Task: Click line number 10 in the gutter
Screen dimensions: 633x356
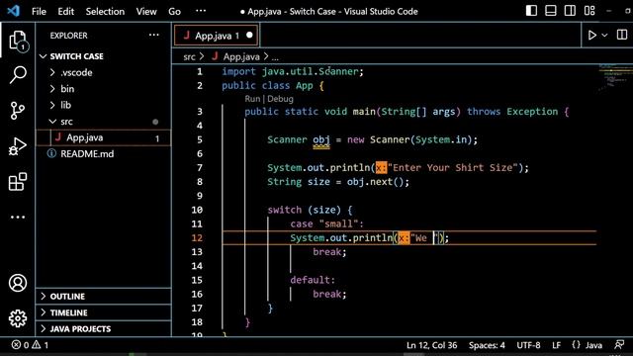Action: (197, 210)
